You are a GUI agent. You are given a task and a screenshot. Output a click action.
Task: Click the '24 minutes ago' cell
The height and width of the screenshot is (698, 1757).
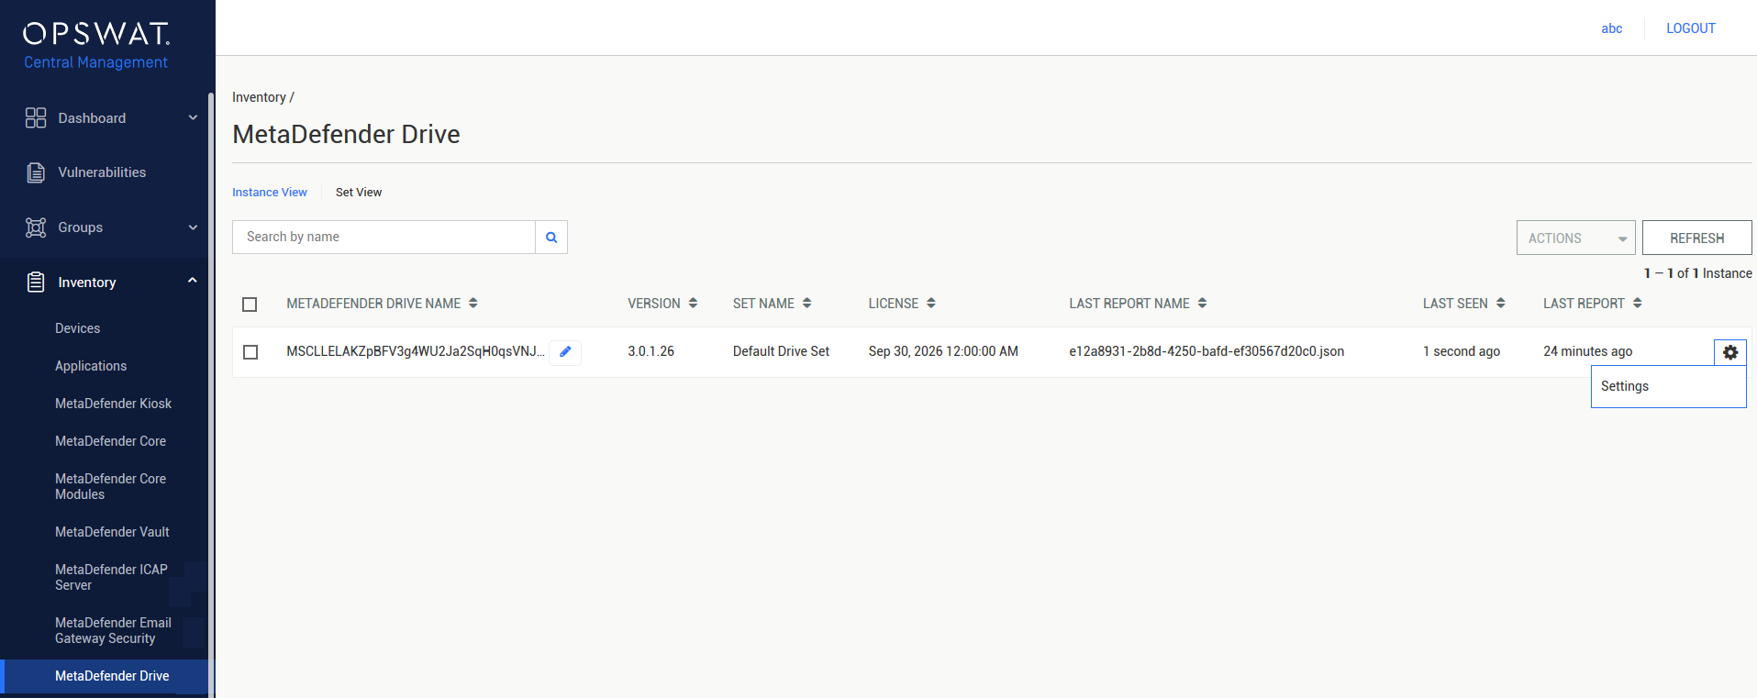tap(1587, 351)
